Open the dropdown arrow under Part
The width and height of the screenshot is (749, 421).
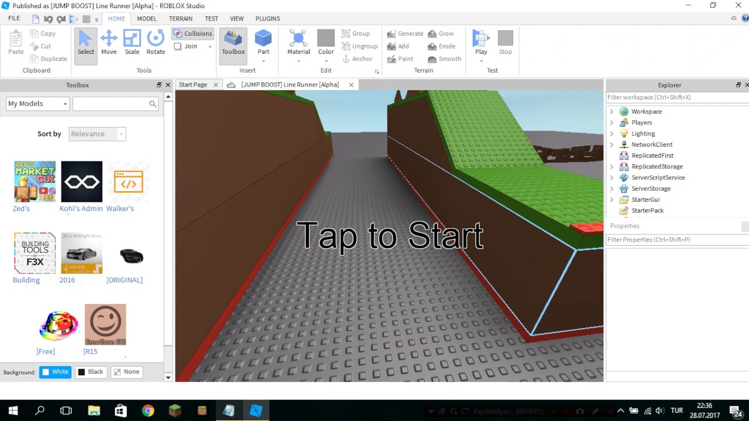(263, 61)
